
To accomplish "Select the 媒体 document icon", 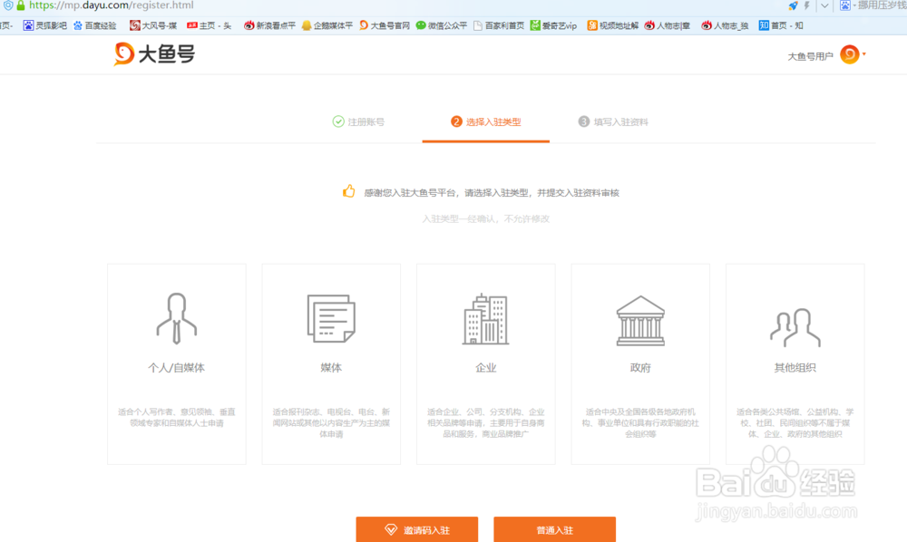I will coord(331,318).
